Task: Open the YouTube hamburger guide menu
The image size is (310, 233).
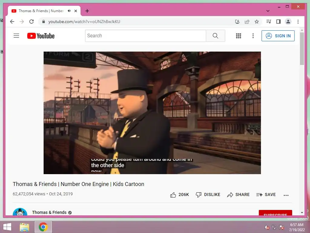Action: [16, 36]
